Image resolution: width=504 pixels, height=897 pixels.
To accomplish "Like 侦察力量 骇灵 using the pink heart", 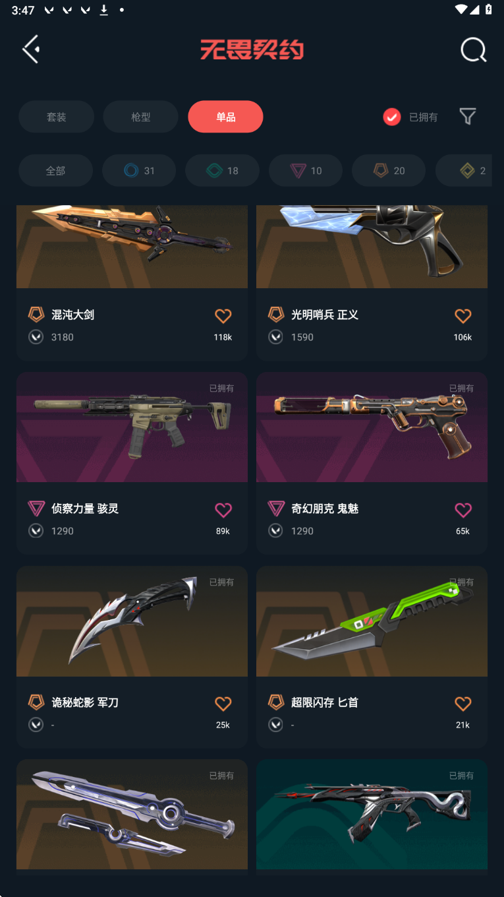I will coord(223,510).
